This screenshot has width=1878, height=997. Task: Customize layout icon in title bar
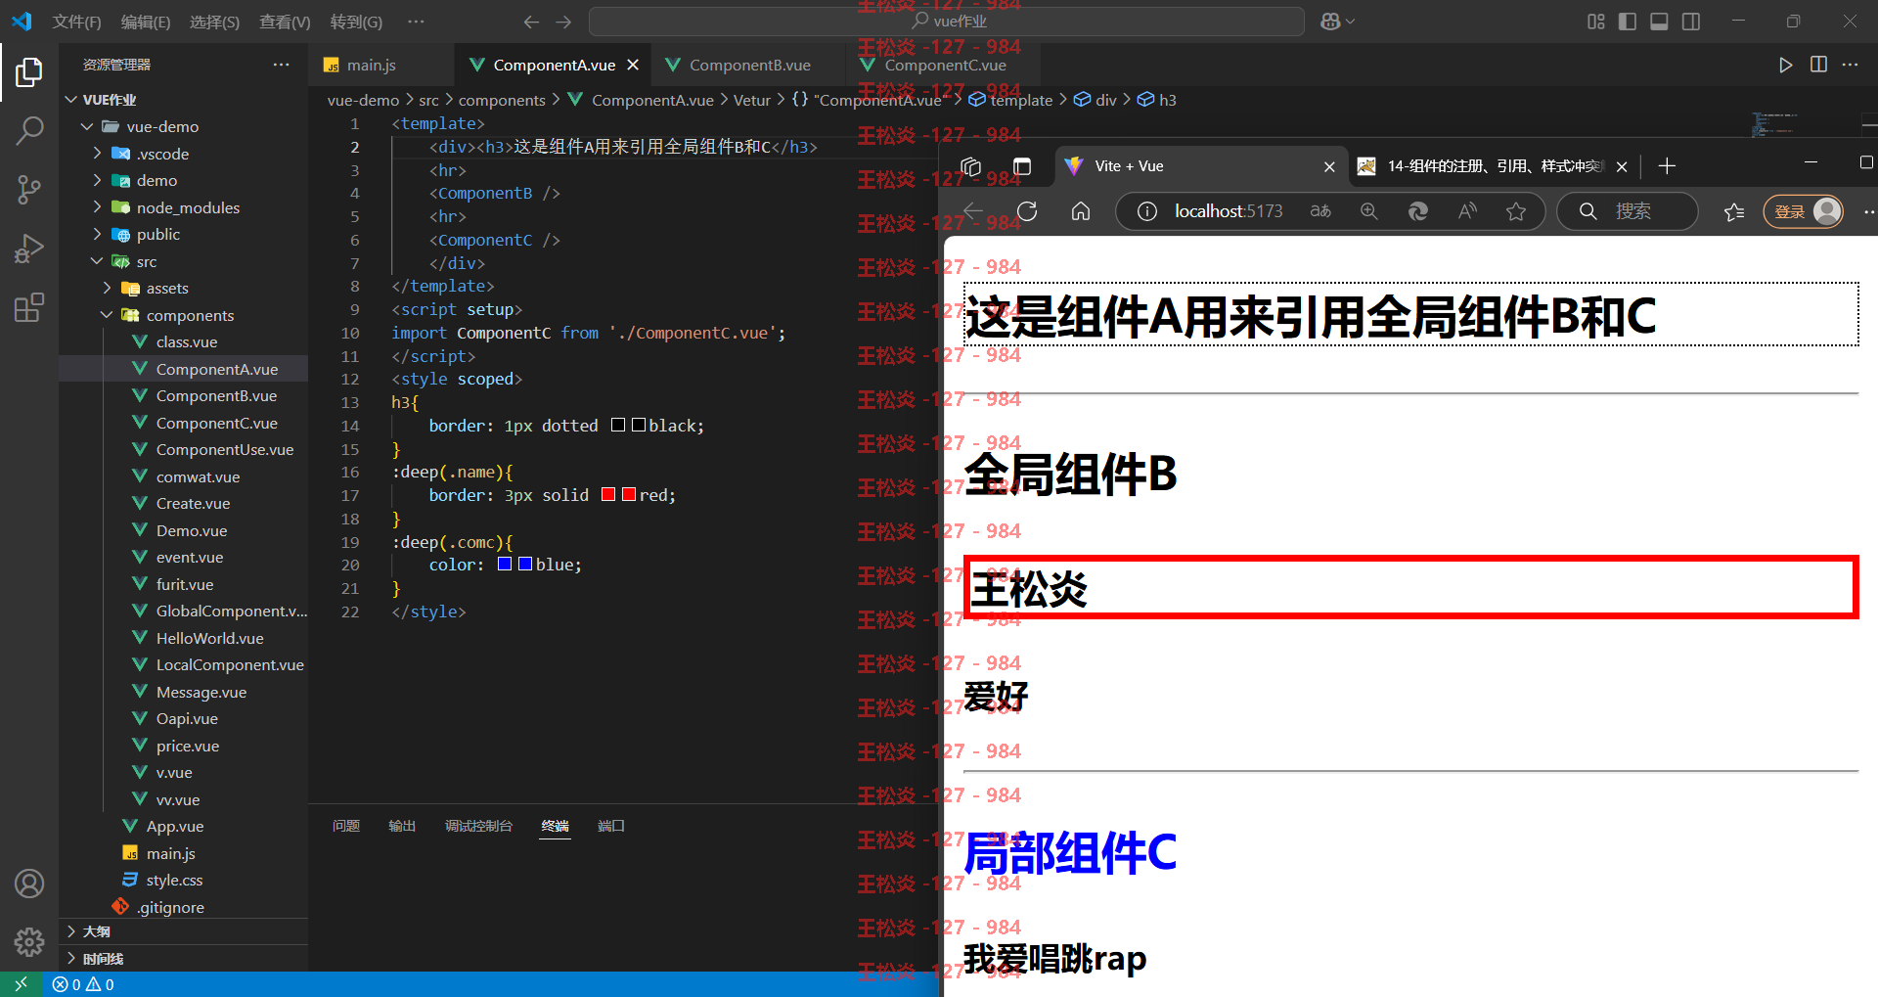click(x=1596, y=22)
